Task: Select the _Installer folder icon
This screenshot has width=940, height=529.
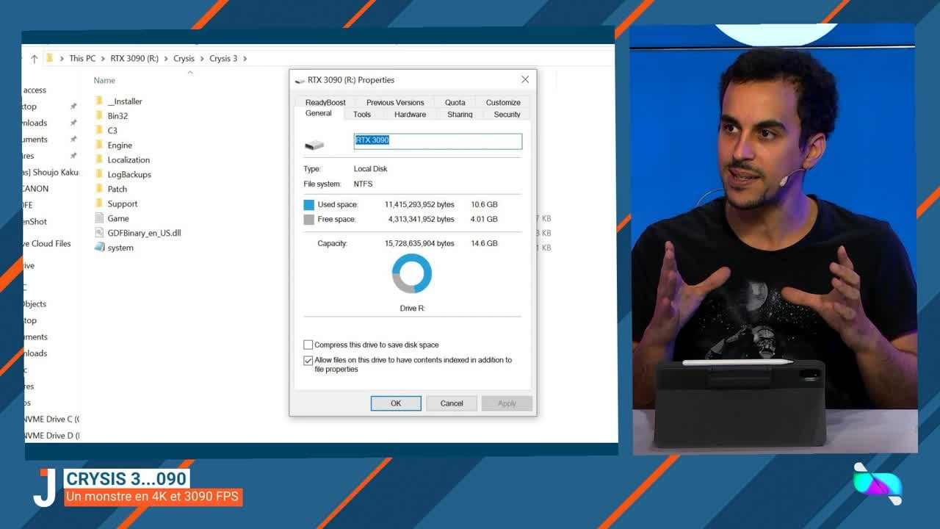Action: click(100, 101)
